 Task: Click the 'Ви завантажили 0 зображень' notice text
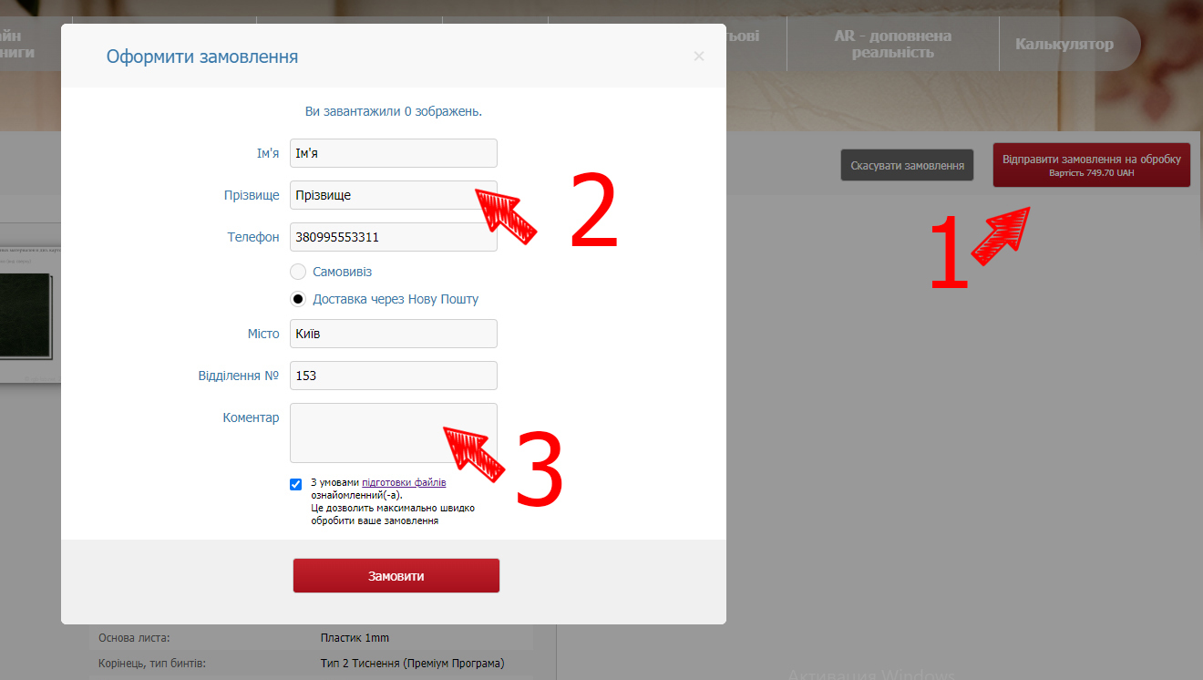click(393, 111)
